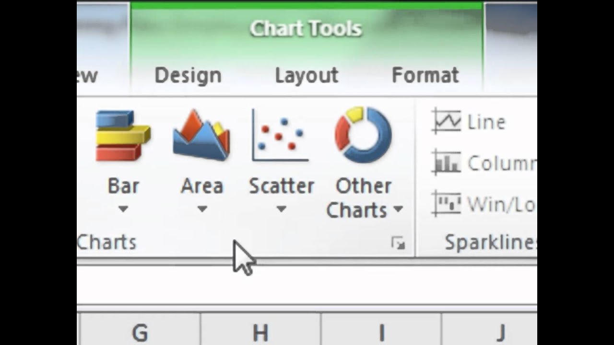
Task: Open the Other Charts dropdown arrow
Action: 398,209
